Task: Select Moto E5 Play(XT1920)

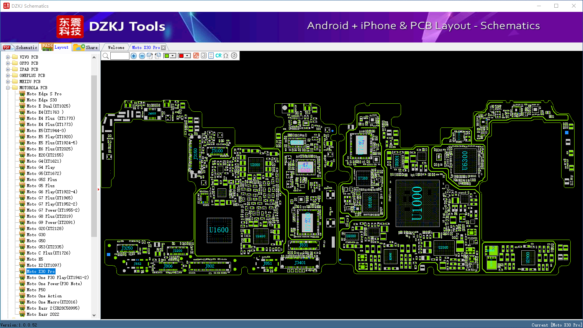Action: coord(49,137)
